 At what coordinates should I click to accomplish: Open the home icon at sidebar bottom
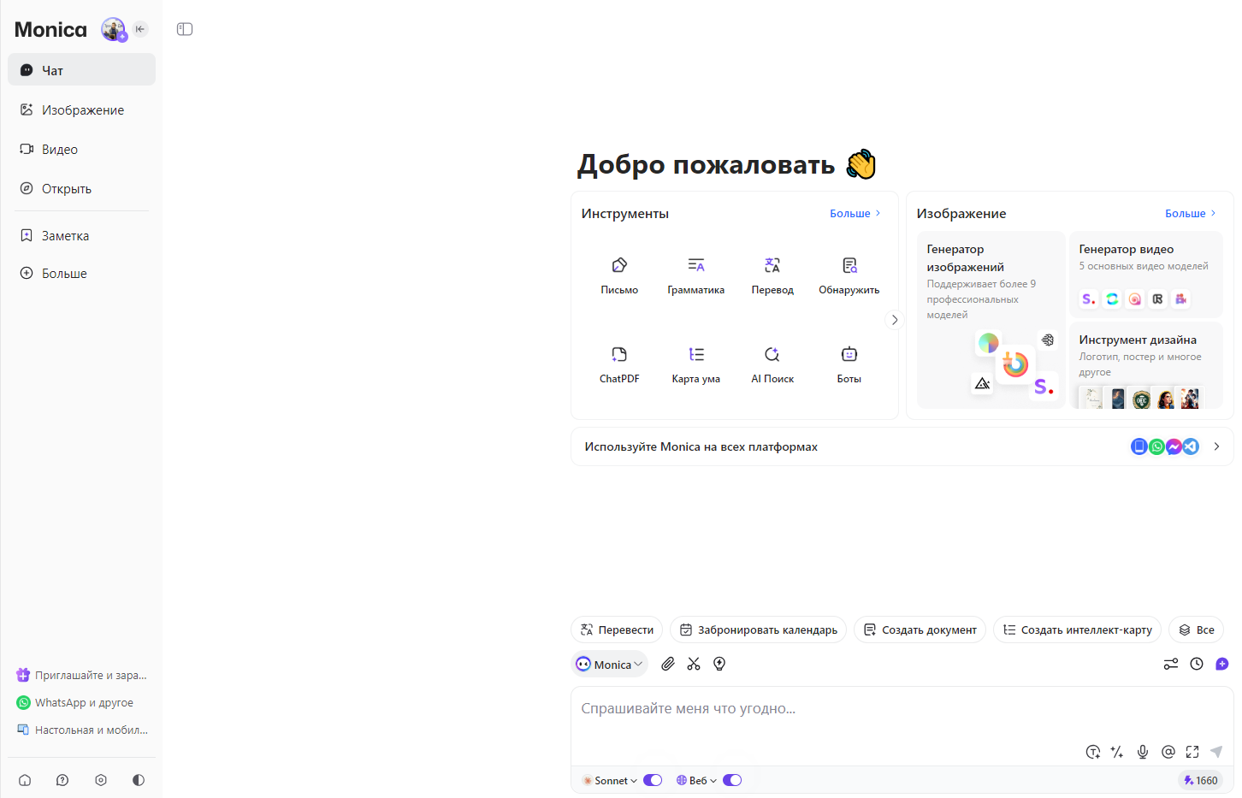point(25,780)
